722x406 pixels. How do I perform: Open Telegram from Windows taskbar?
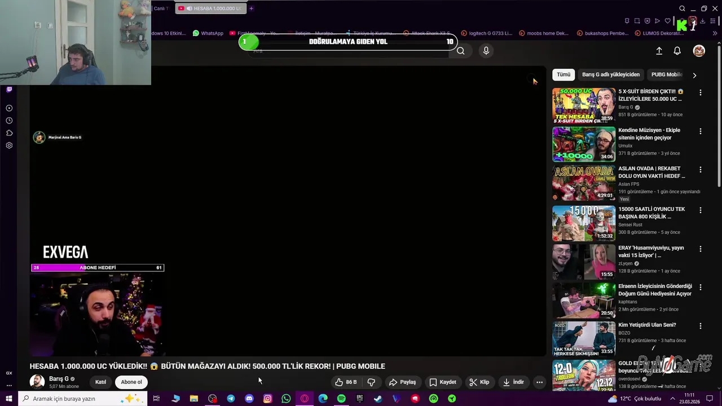tap(231, 399)
